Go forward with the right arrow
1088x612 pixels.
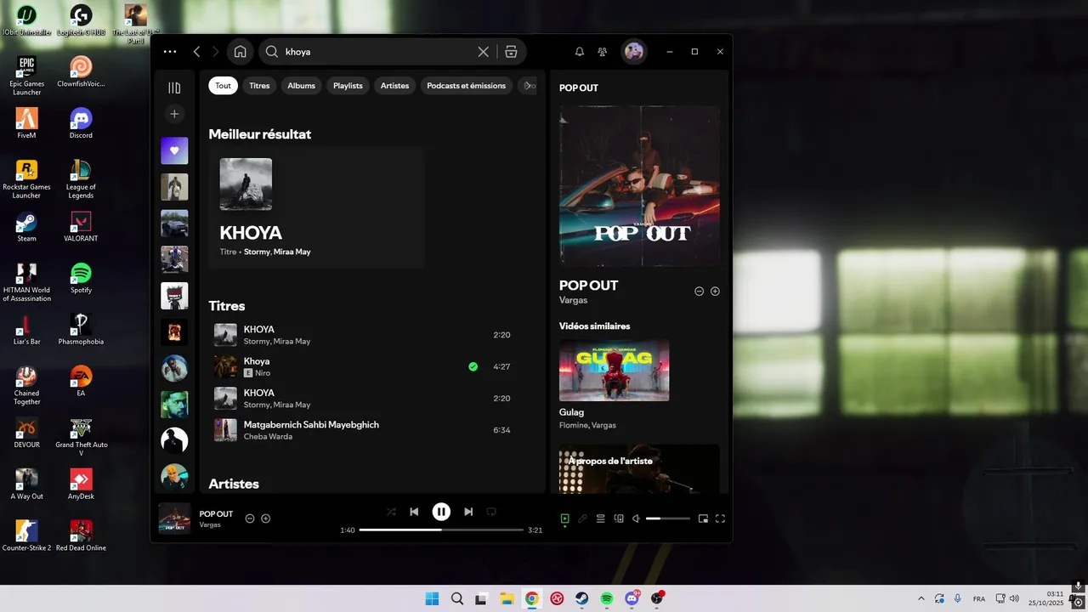click(215, 52)
